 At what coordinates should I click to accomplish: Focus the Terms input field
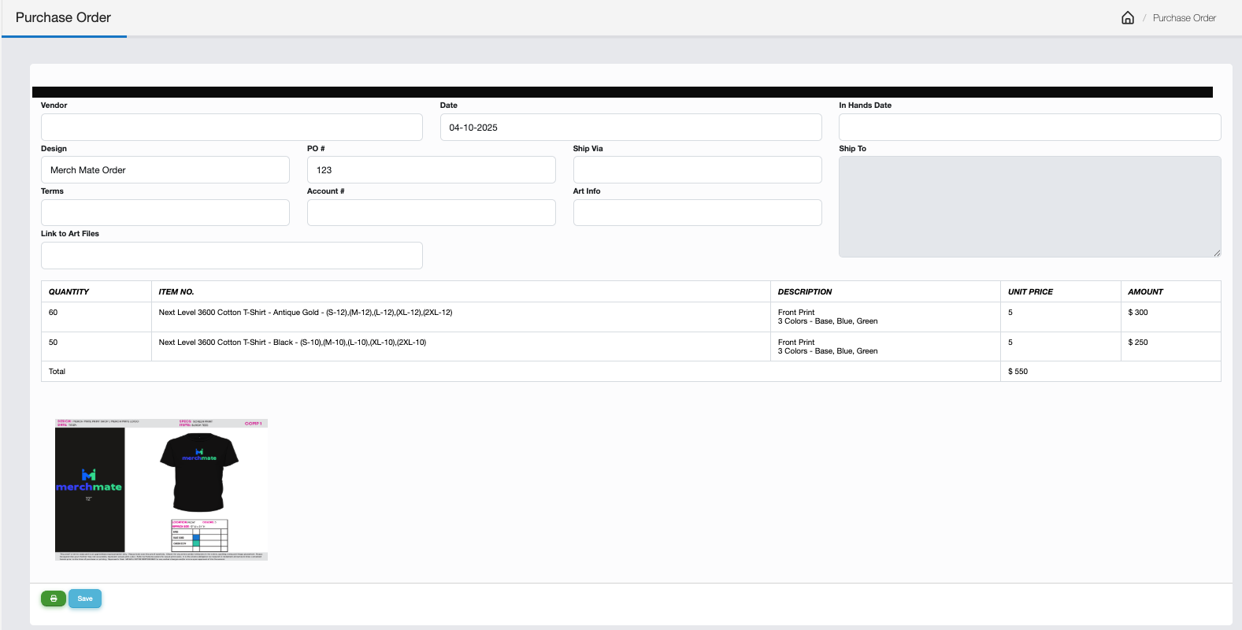(165, 213)
